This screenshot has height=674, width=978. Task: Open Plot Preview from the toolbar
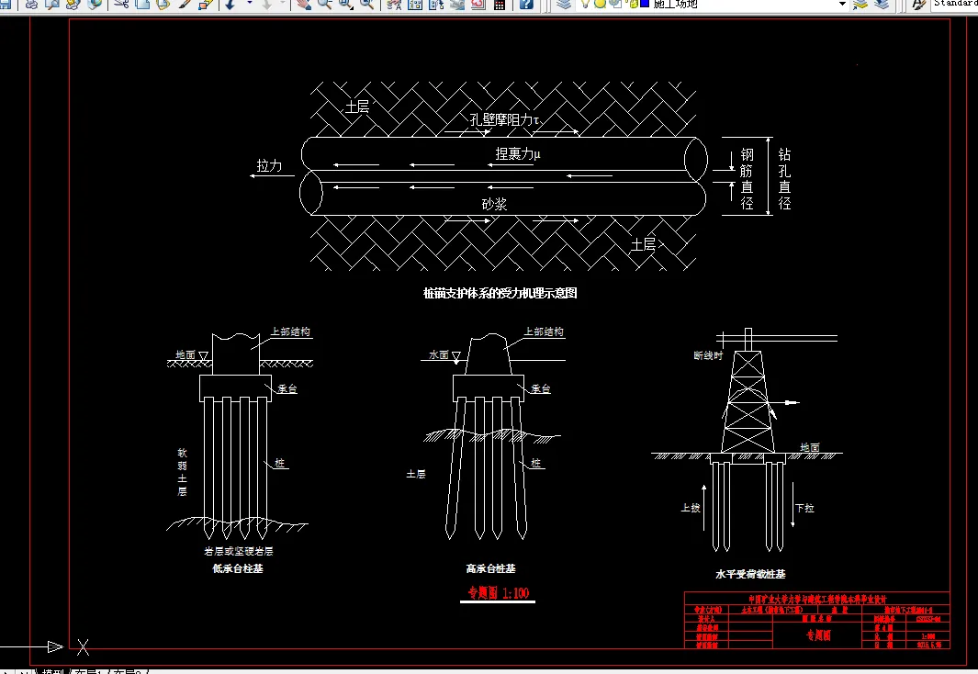52,4
